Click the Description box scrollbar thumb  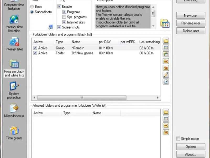click(153, 13)
